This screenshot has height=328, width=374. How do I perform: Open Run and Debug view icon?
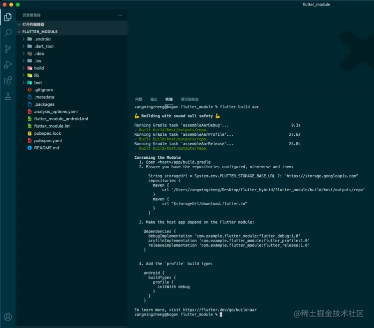pos(7,65)
